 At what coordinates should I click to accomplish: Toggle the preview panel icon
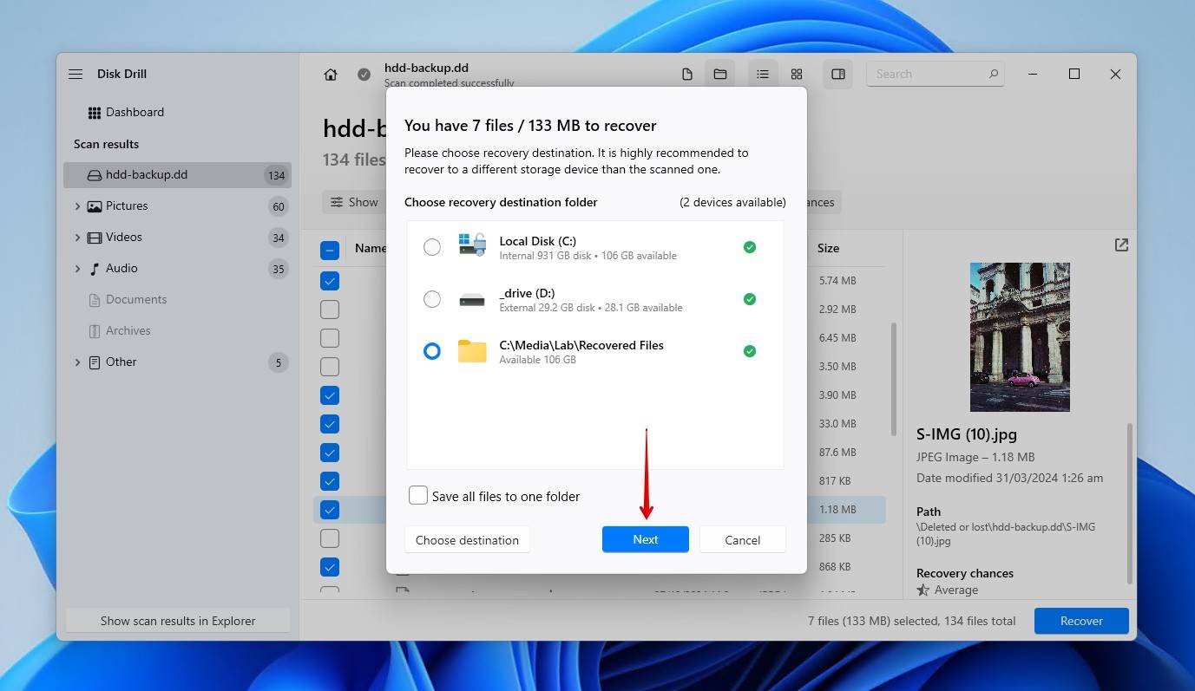click(x=837, y=75)
